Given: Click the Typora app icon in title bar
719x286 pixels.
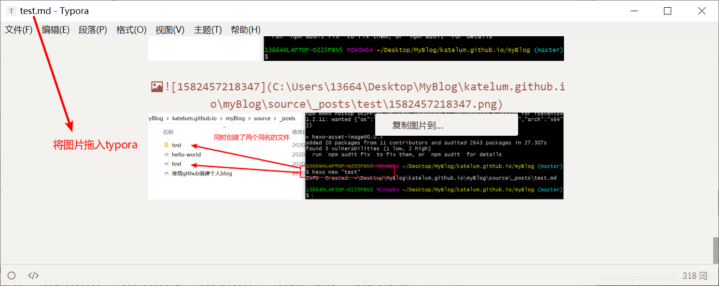Looking at the screenshot, I should [12, 11].
